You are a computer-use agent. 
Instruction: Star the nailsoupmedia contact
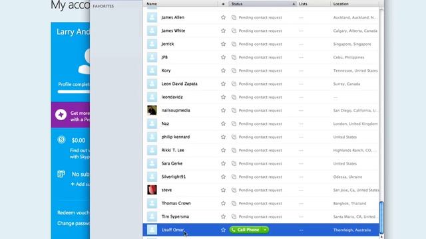point(223,110)
